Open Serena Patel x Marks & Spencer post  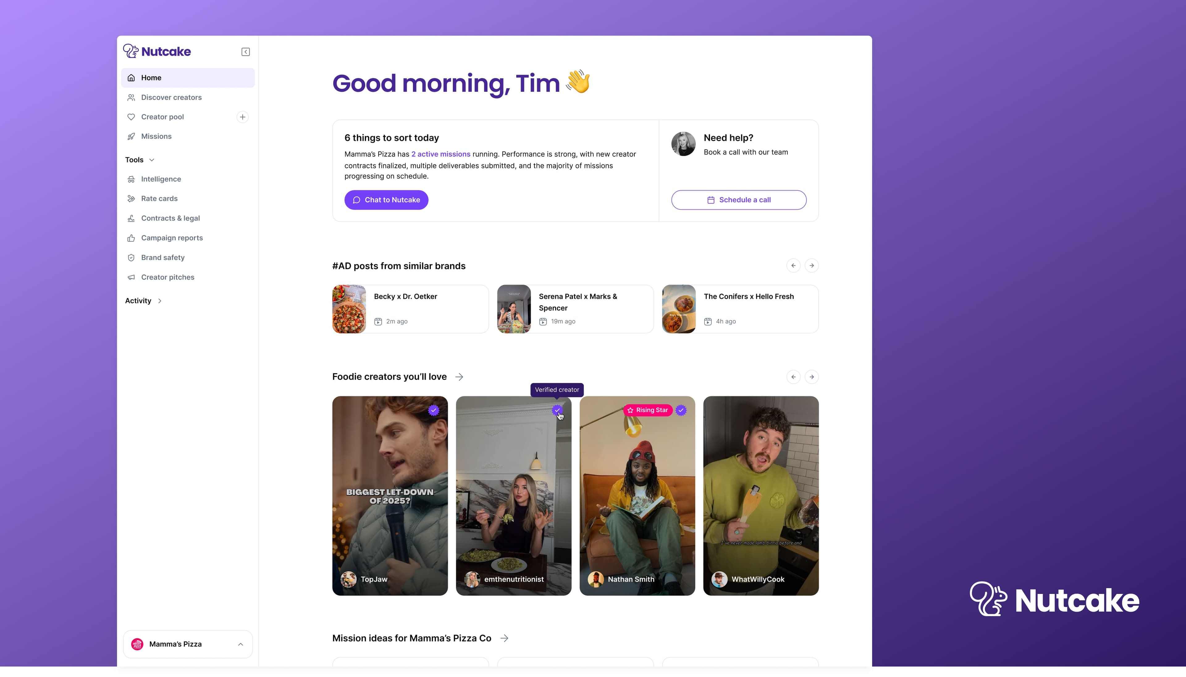click(x=575, y=309)
